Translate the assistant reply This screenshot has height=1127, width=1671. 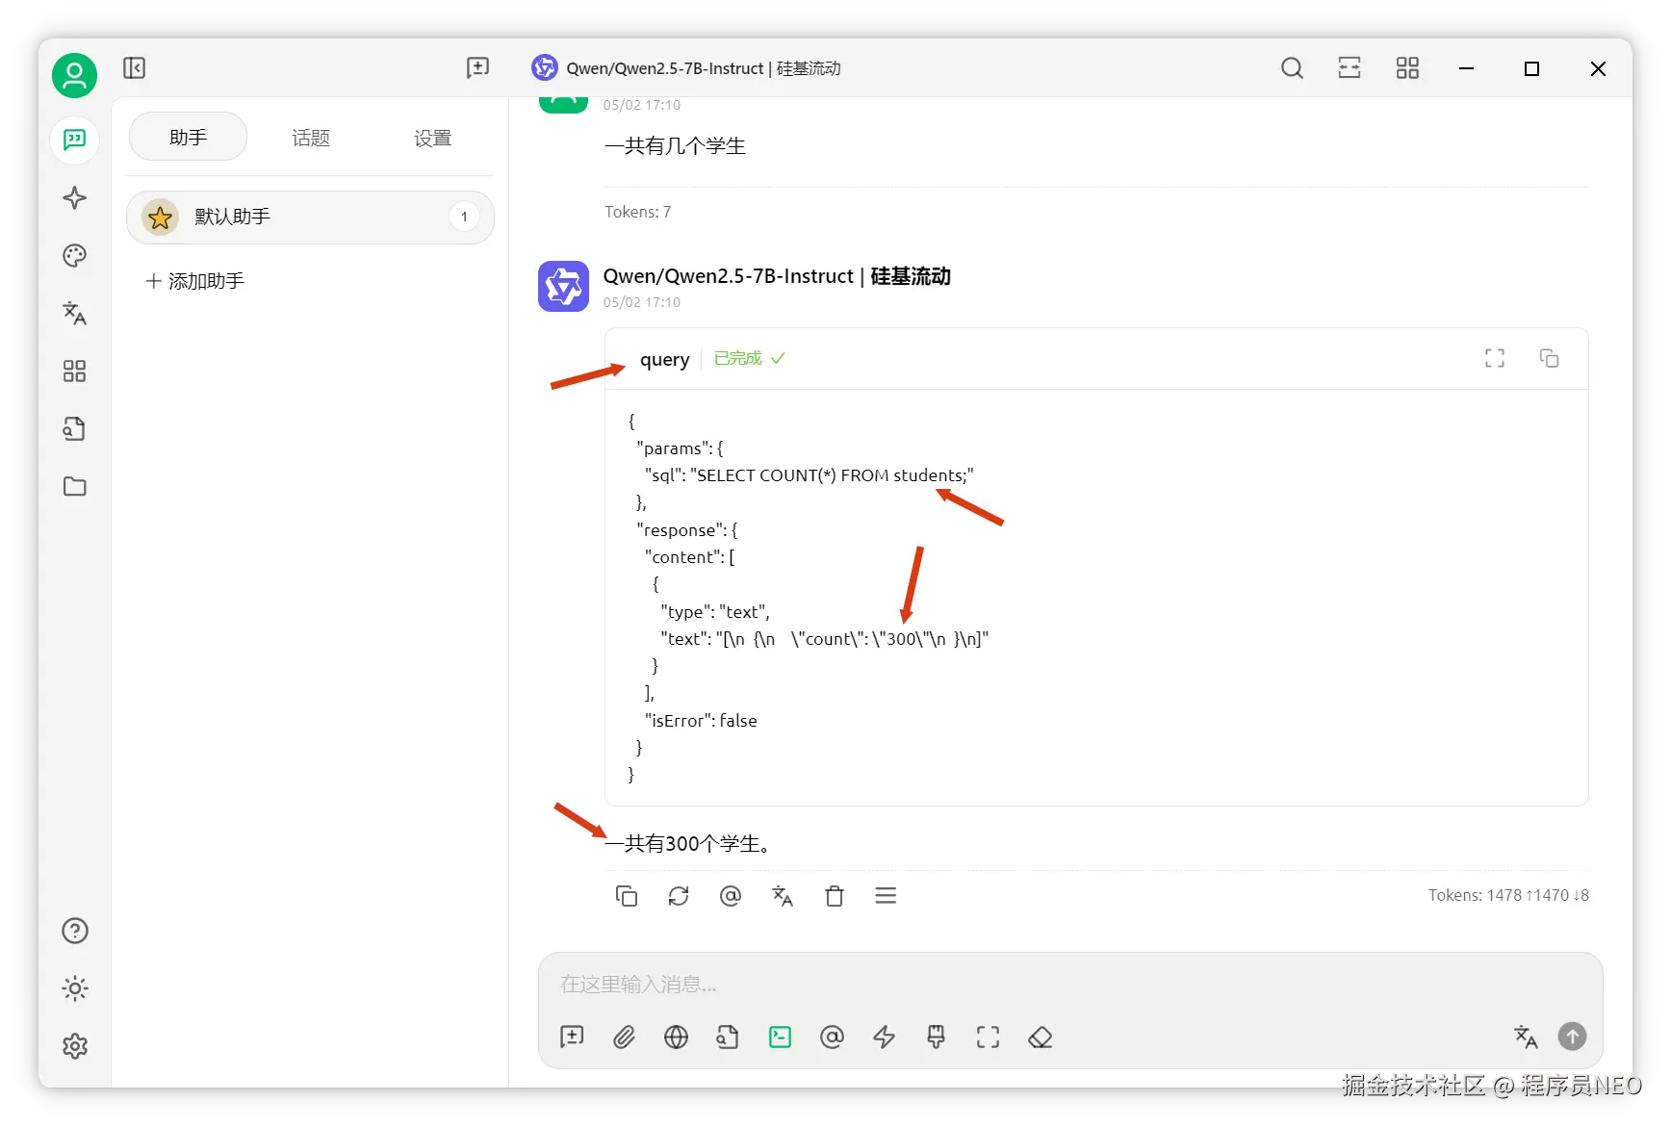783,896
